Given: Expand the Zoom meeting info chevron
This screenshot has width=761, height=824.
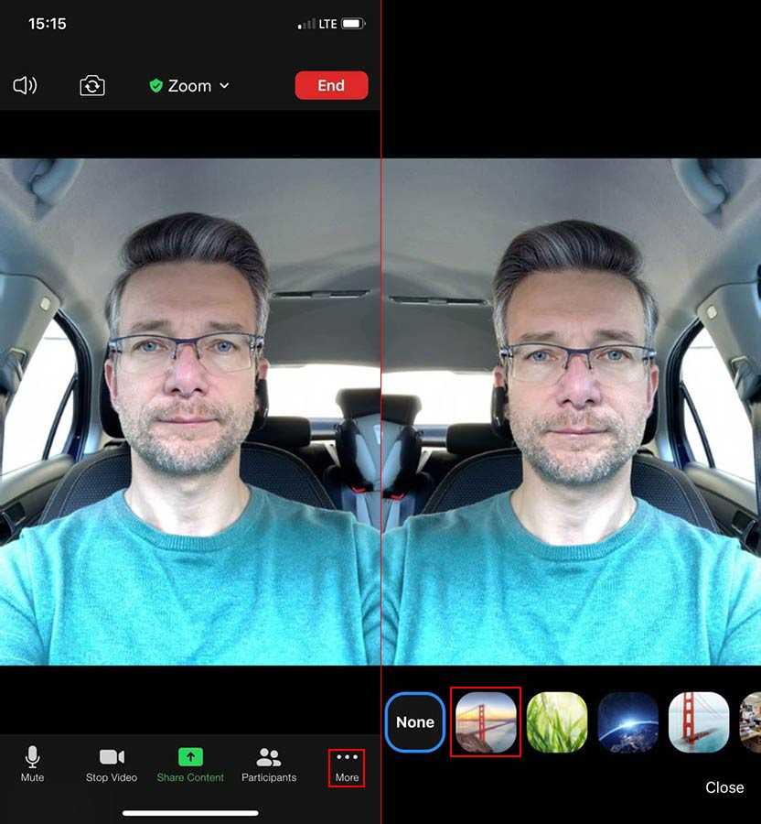Looking at the screenshot, I should tap(225, 86).
